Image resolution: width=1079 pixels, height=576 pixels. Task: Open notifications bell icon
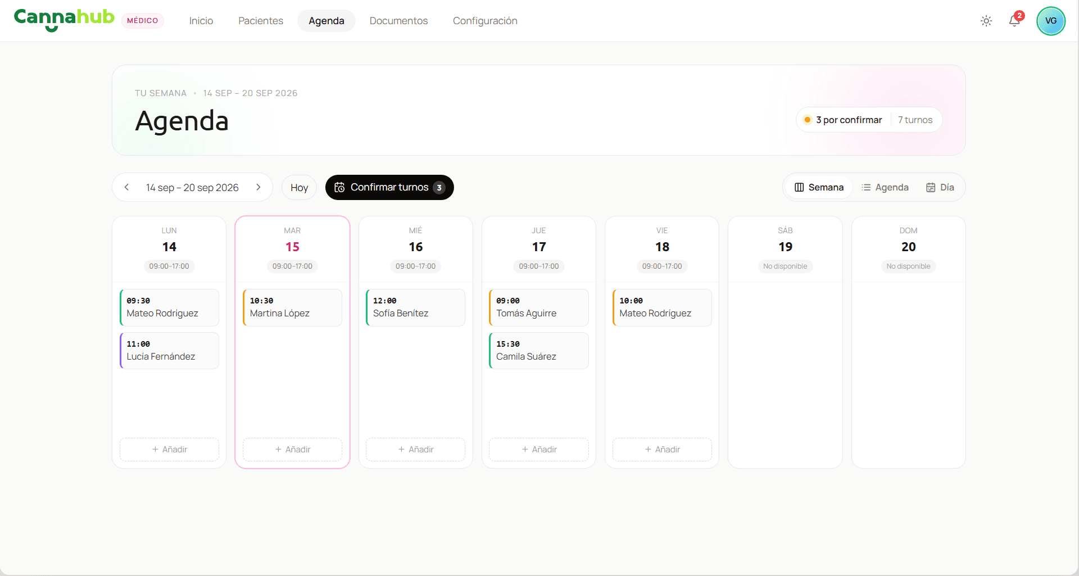1014,21
